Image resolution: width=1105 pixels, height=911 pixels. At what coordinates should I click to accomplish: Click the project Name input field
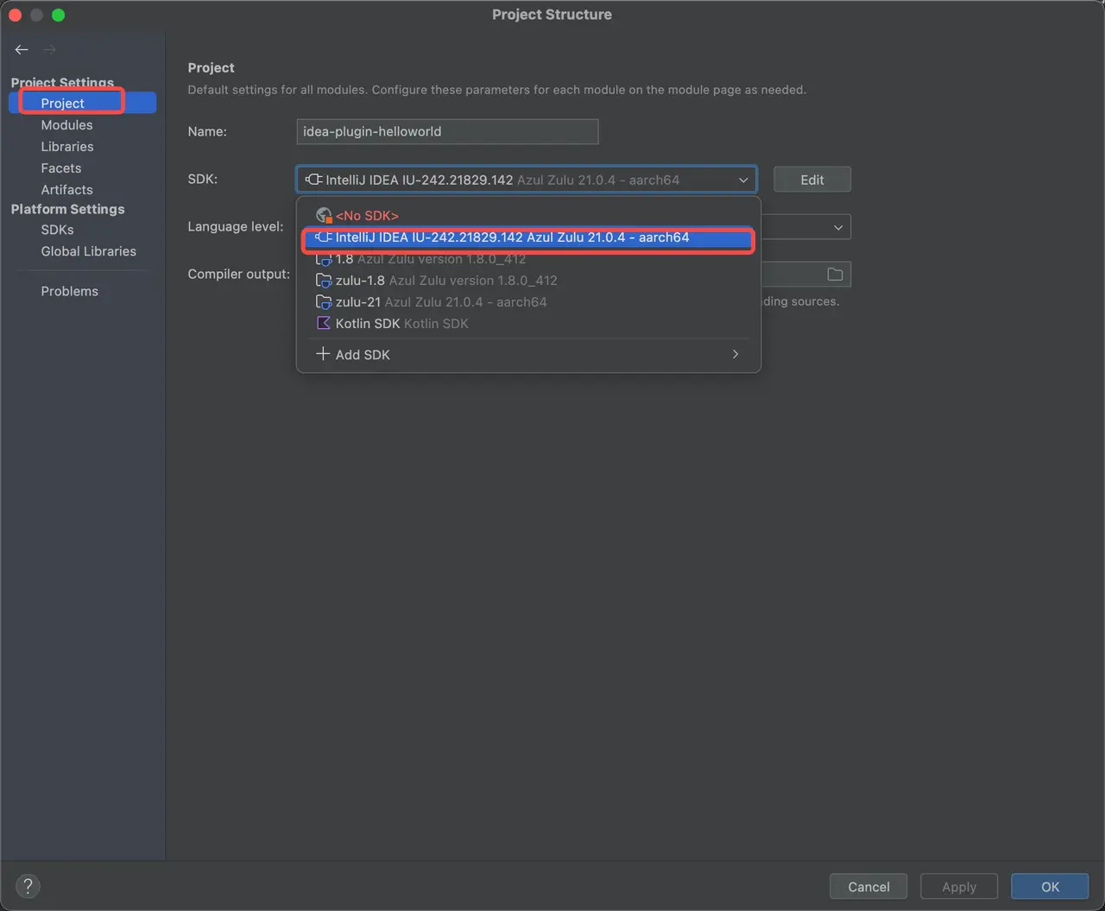point(447,131)
